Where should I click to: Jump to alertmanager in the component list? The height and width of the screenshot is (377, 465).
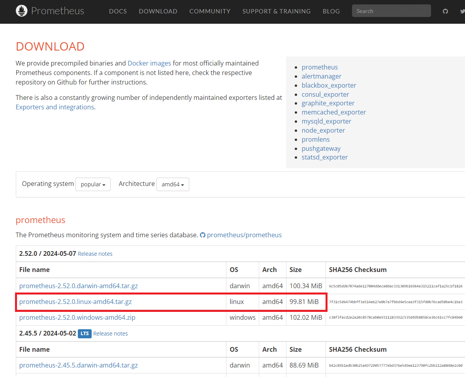click(322, 76)
